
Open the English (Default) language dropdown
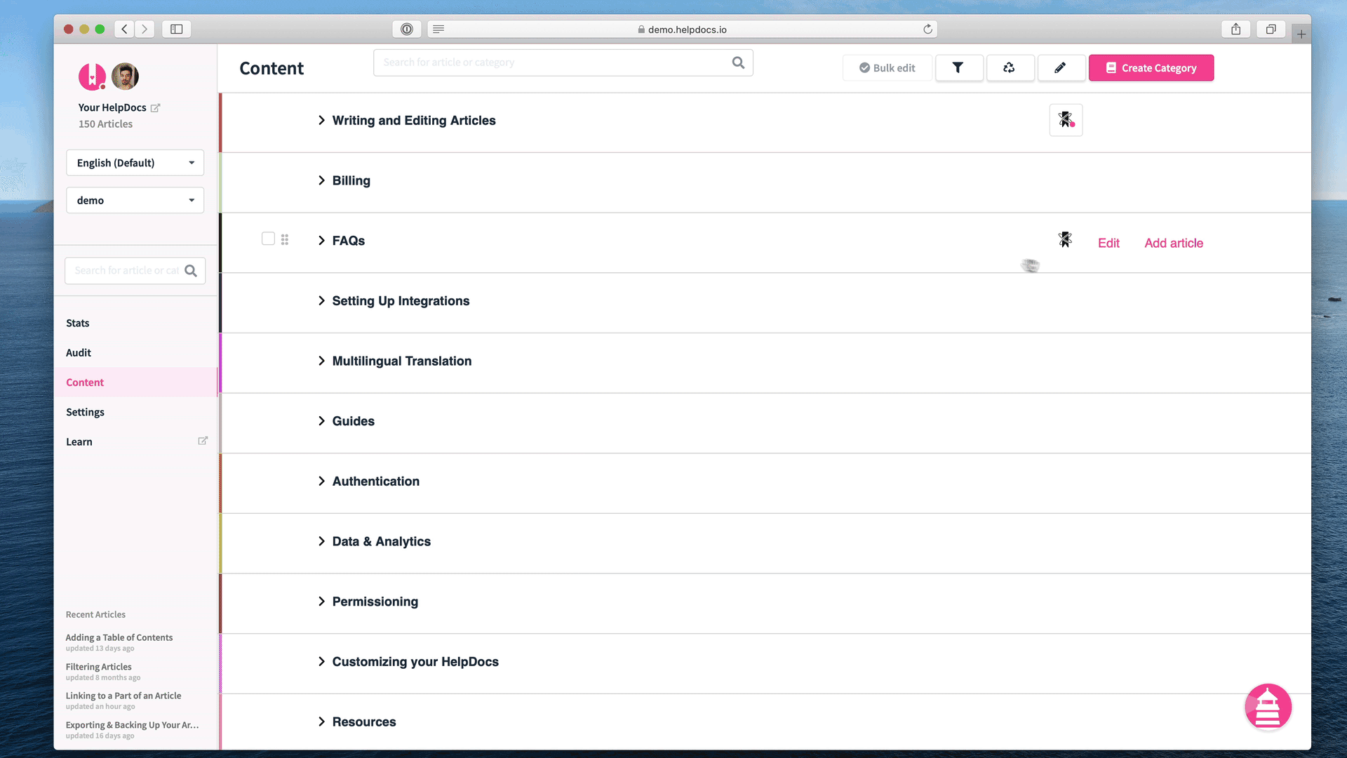point(135,163)
